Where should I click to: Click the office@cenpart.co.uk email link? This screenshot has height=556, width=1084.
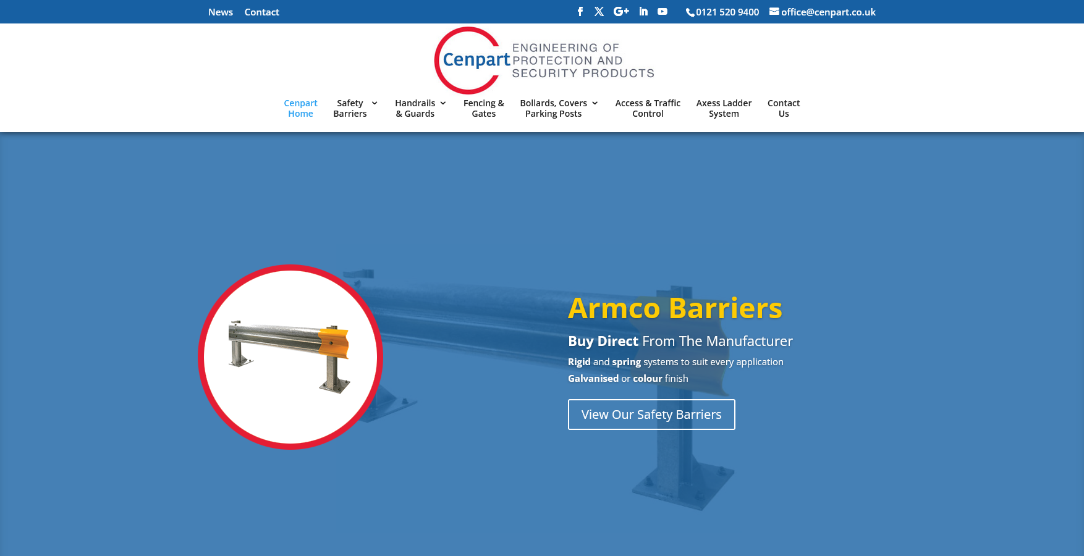click(x=828, y=12)
